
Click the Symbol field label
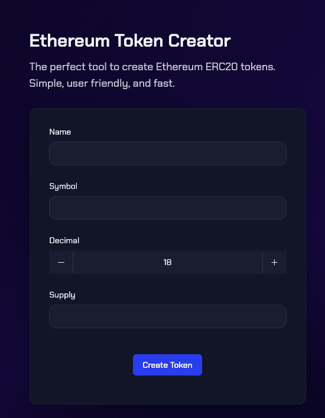pyautogui.click(x=63, y=187)
